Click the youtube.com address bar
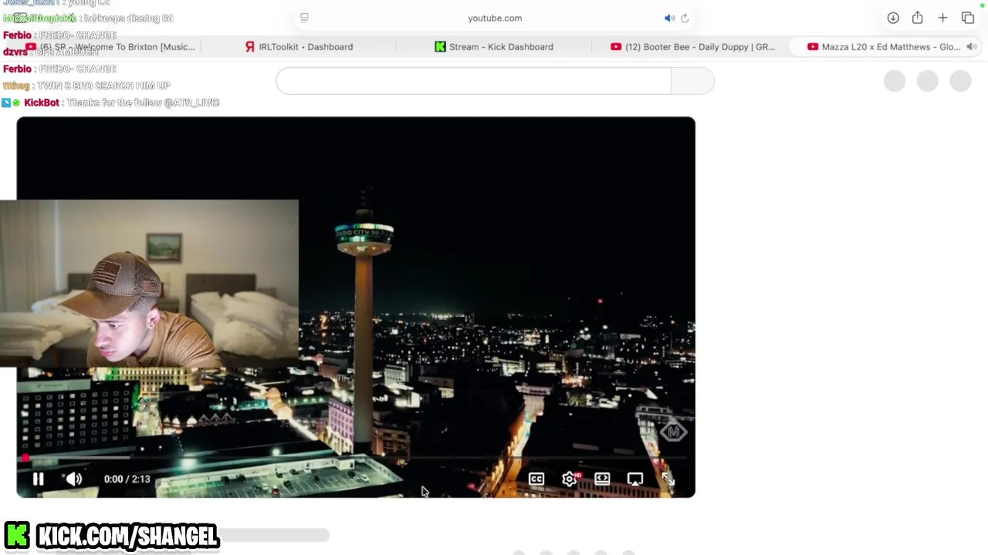Viewport: 988px width, 555px height. [x=495, y=18]
